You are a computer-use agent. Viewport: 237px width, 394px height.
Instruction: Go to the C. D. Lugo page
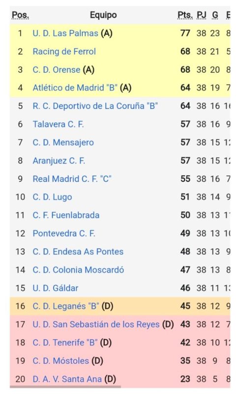pyautogui.click(x=53, y=197)
